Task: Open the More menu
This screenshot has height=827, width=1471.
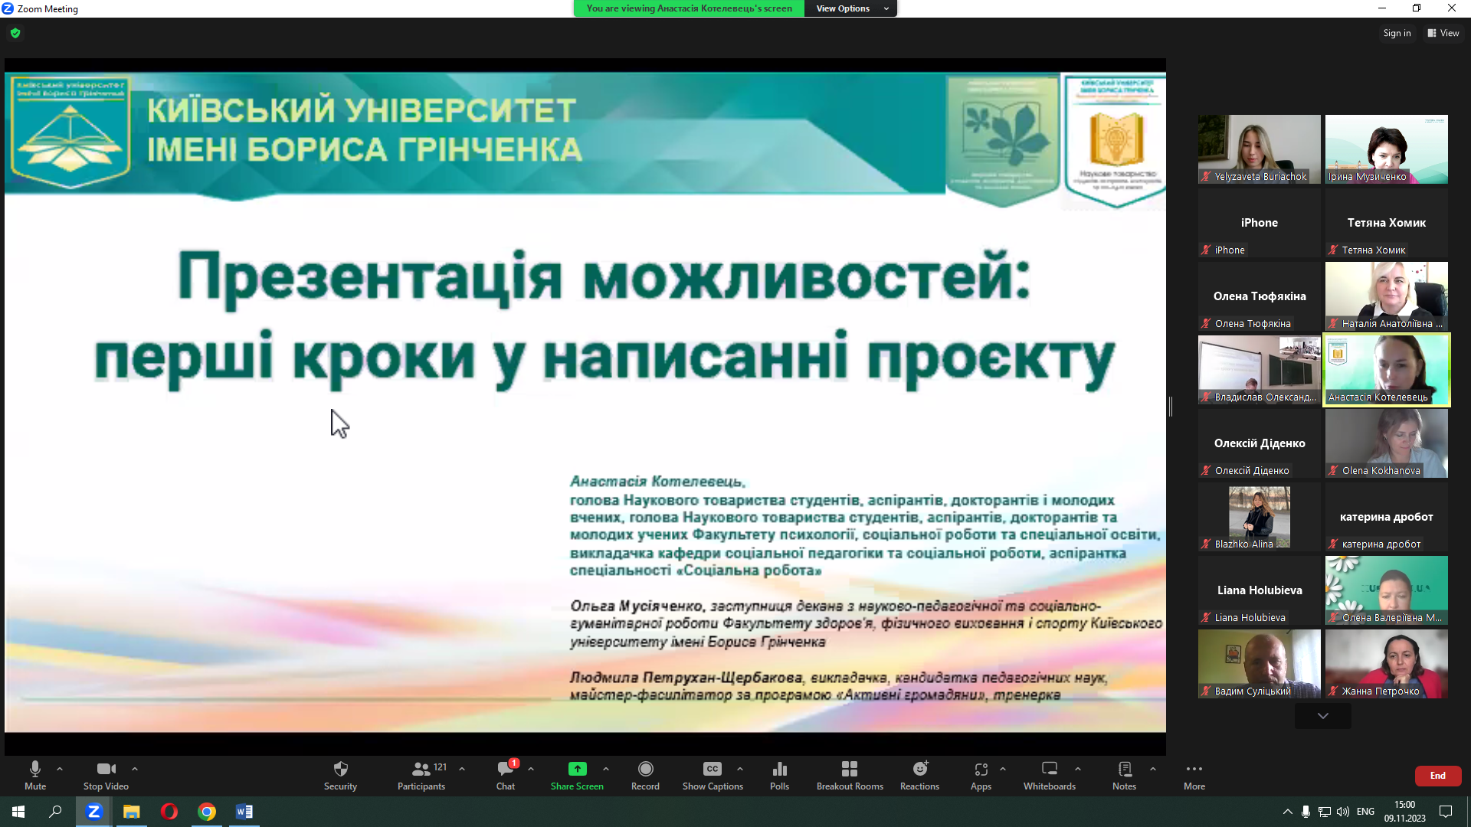Action: click(1194, 774)
